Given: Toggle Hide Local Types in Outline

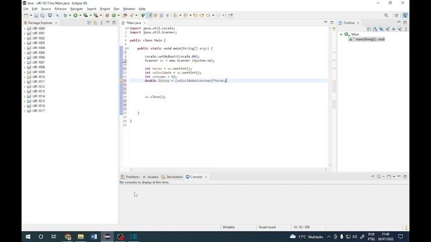Looking at the screenshot, I should (x=400, y=29).
